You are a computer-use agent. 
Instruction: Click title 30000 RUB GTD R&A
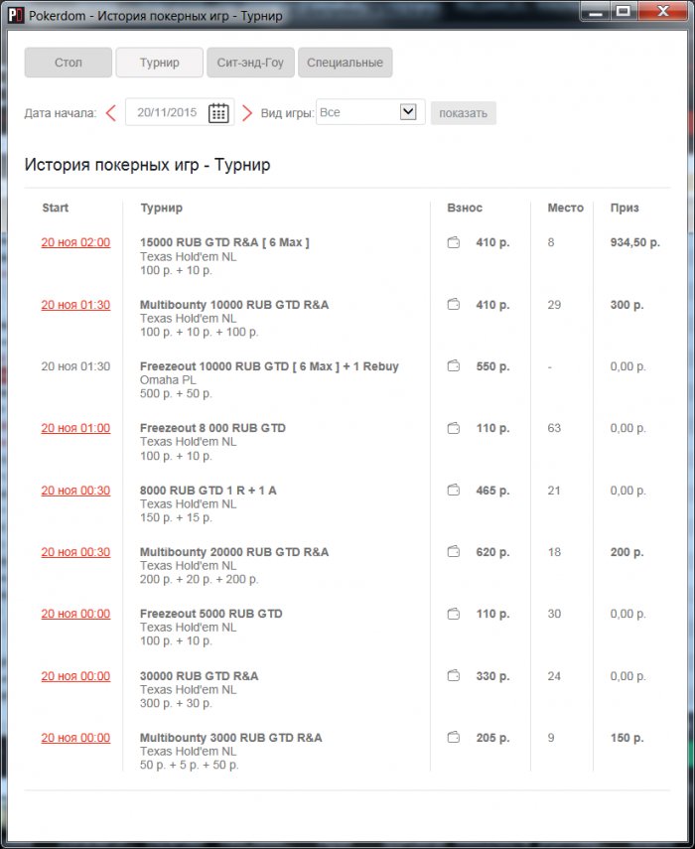(200, 676)
